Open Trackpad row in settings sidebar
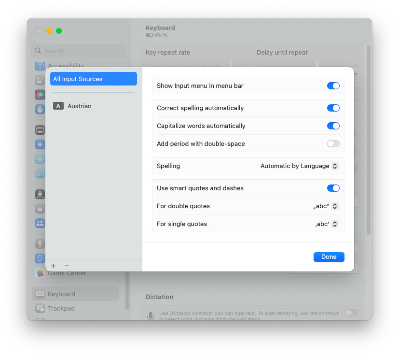The image size is (399, 356). coord(75,308)
